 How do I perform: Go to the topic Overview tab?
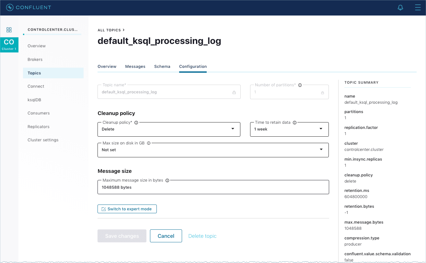[x=107, y=67]
